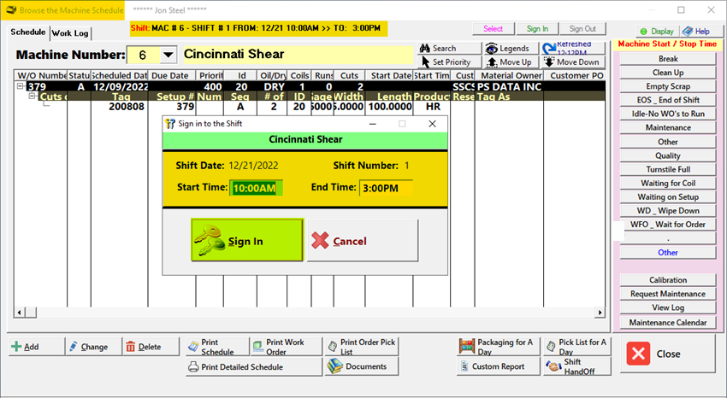Image resolution: width=727 pixels, height=398 pixels.
Task: Collapse work order 379 tree node
Action: pyautogui.click(x=21, y=86)
